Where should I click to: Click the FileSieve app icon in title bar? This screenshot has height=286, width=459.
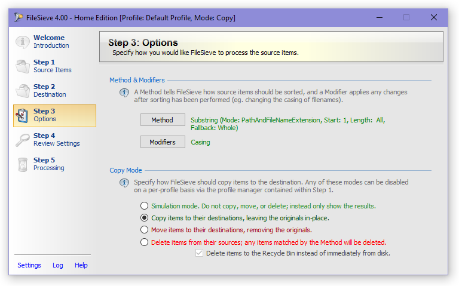click(x=18, y=17)
